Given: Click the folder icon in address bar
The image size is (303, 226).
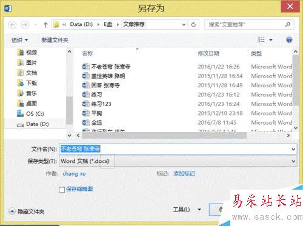Looking at the screenshot, I should click(x=56, y=25).
